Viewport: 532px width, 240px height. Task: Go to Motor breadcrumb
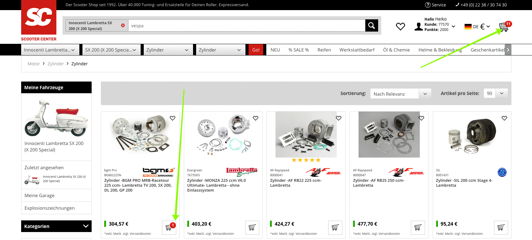[x=34, y=64]
